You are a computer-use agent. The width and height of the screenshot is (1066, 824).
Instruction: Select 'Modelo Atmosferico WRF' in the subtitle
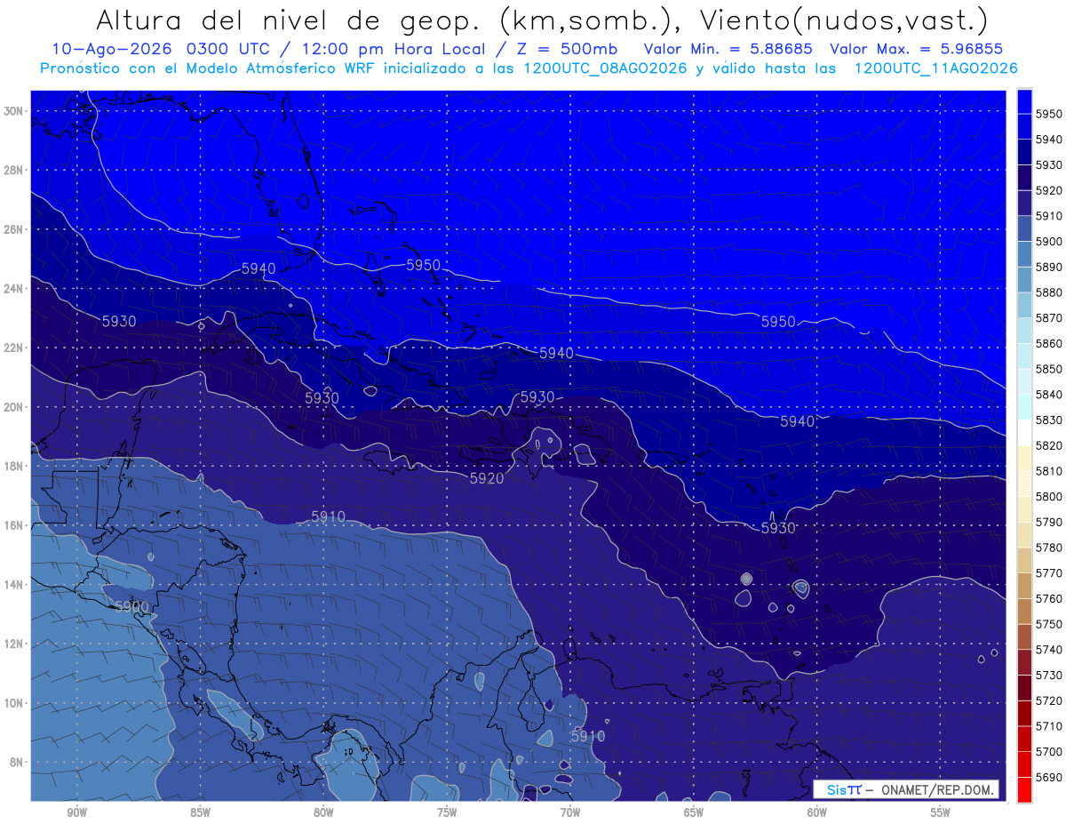point(276,68)
